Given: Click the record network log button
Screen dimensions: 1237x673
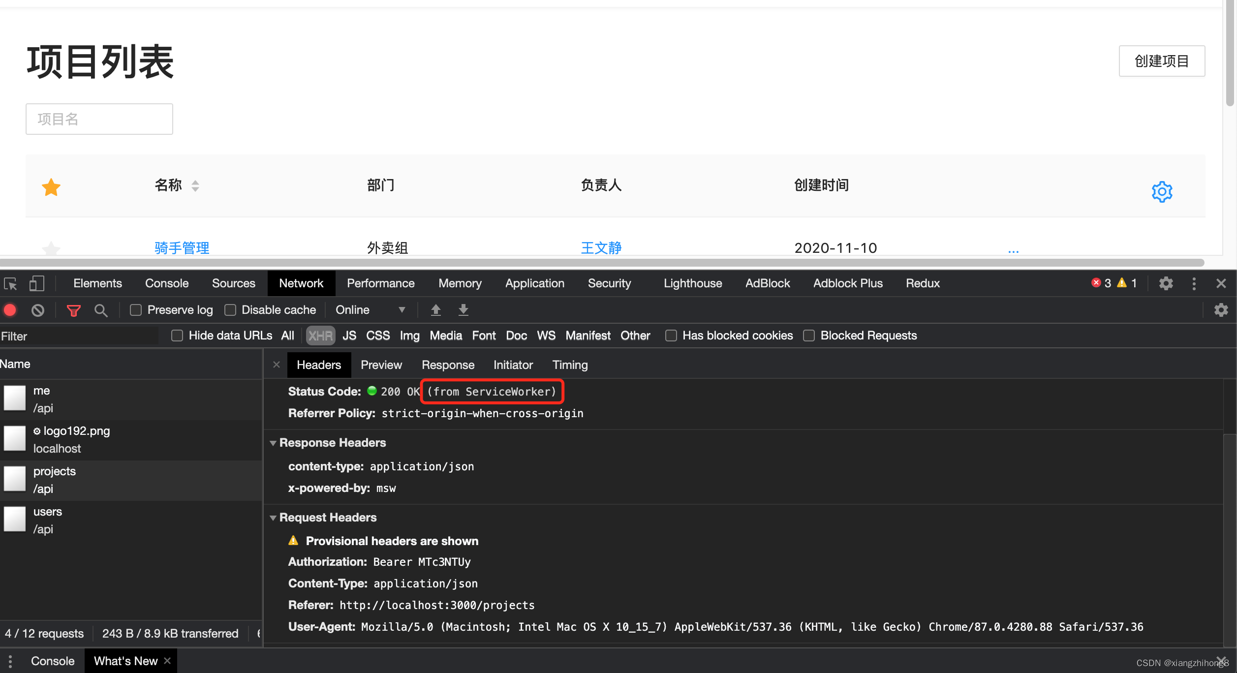Looking at the screenshot, I should tap(10, 310).
